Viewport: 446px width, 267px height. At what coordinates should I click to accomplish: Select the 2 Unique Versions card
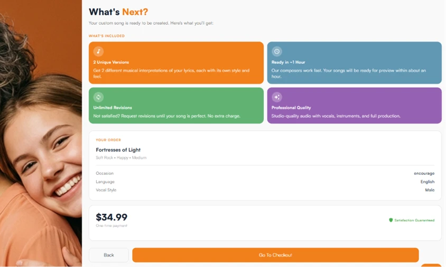tap(176, 63)
